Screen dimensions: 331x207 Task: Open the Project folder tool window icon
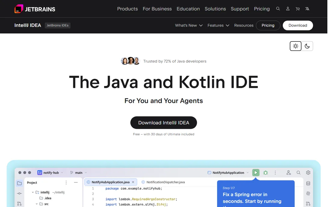pyautogui.click(x=20, y=183)
